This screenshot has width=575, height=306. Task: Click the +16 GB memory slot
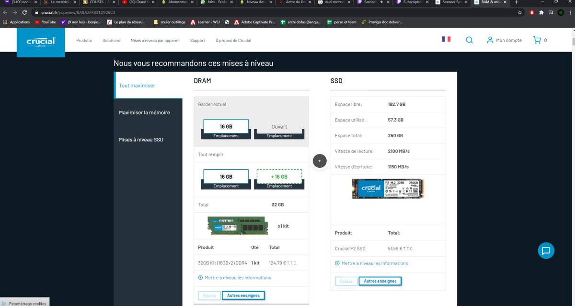279,179
